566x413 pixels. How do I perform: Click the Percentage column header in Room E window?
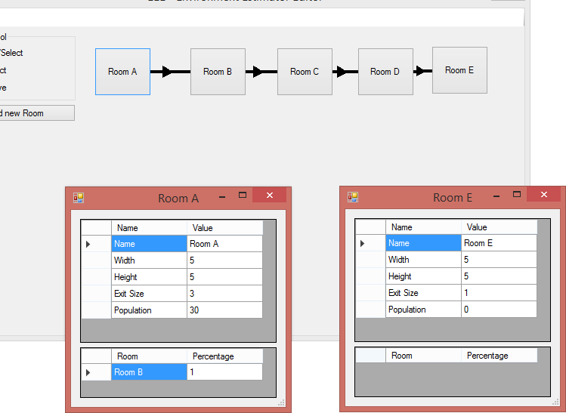[x=498, y=356]
